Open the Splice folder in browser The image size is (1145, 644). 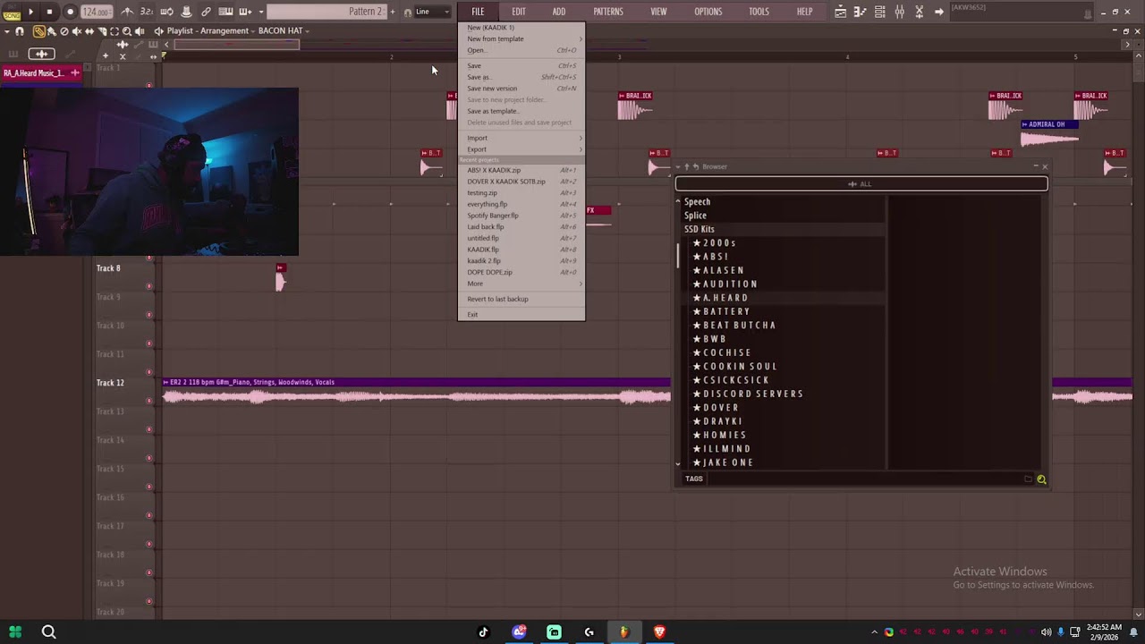(x=695, y=216)
